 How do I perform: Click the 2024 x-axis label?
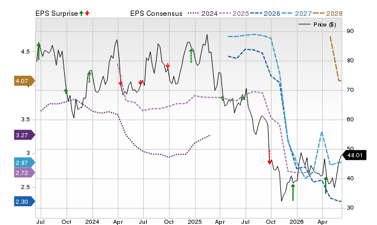[x=92, y=221]
